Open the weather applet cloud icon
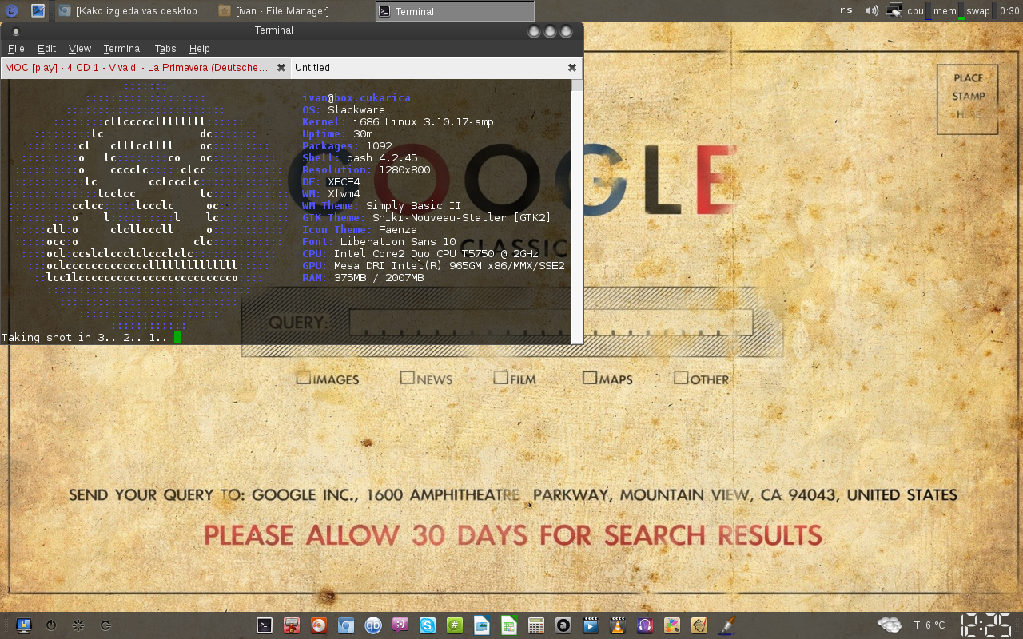Screen dimensions: 1023x639 click(x=890, y=625)
